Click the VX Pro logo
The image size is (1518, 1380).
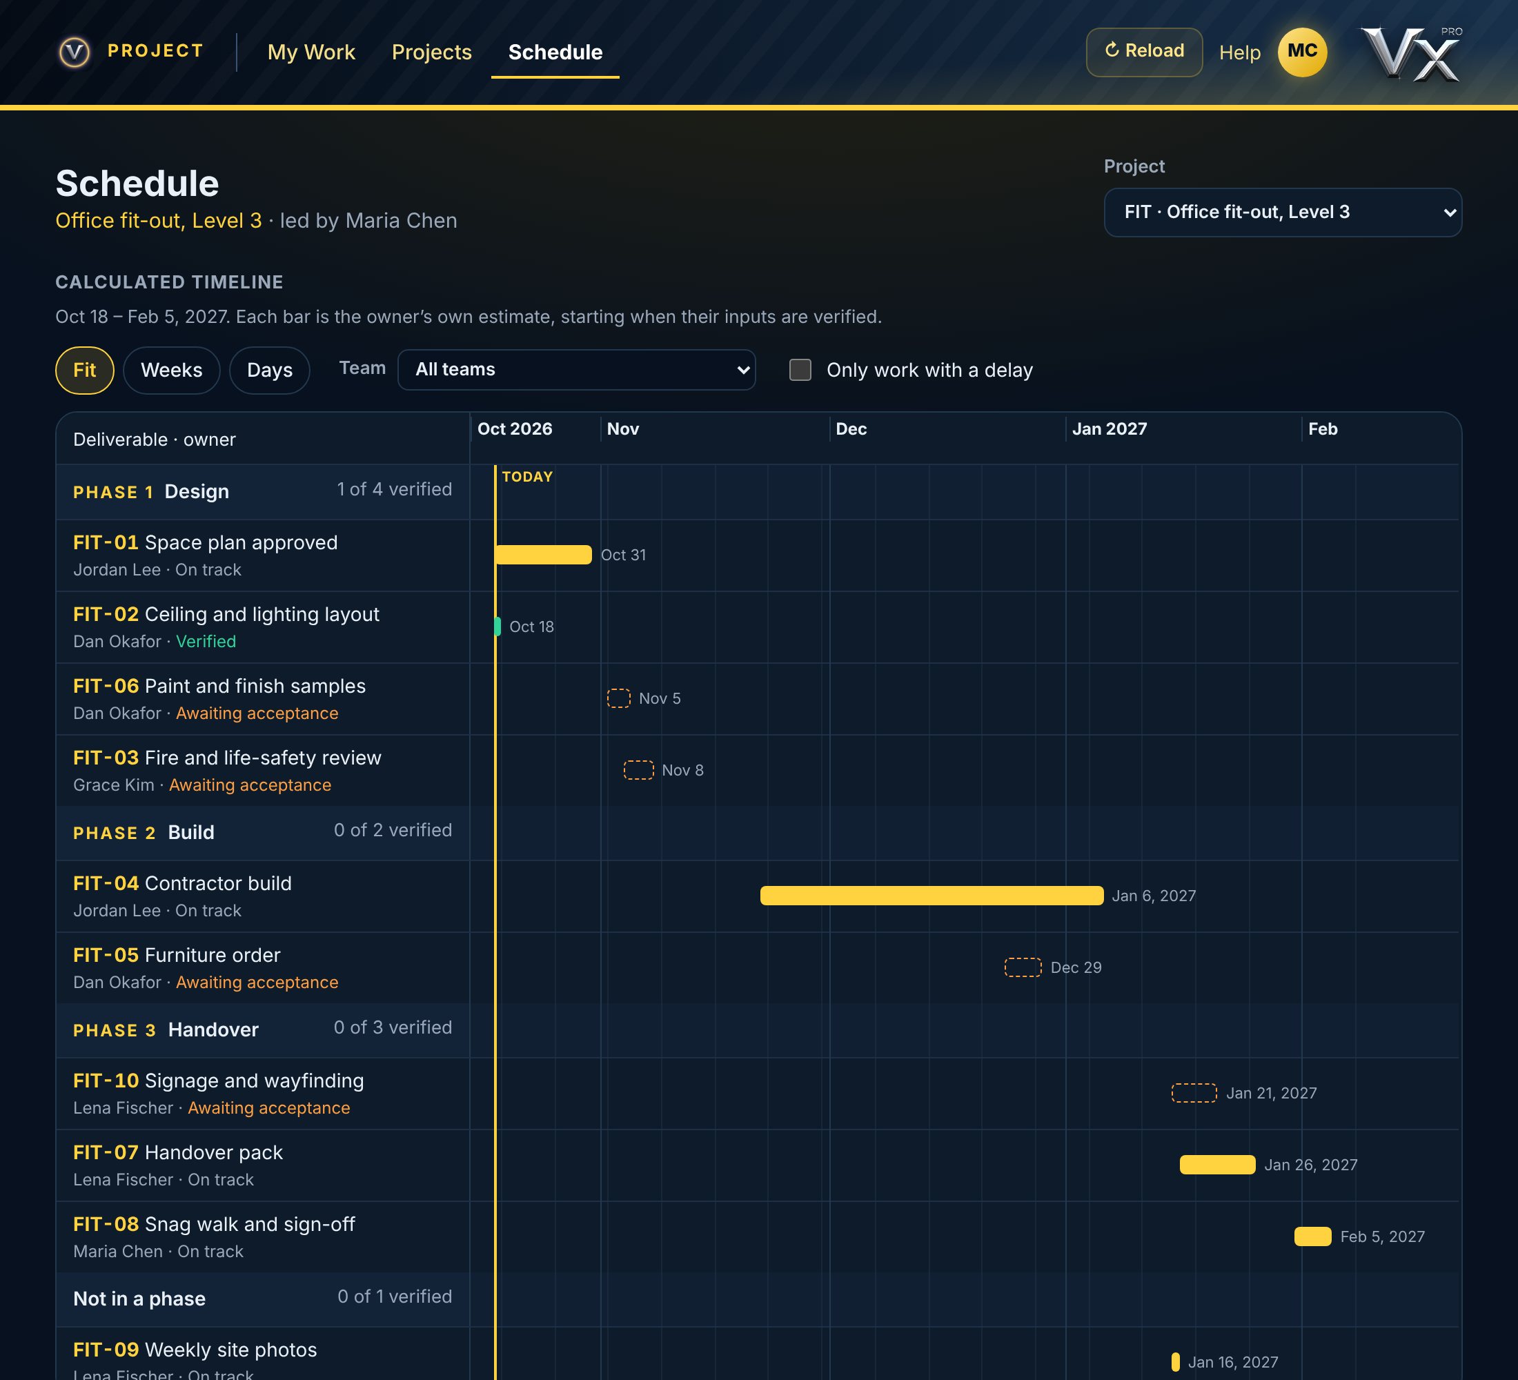[x=1410, y=52]
